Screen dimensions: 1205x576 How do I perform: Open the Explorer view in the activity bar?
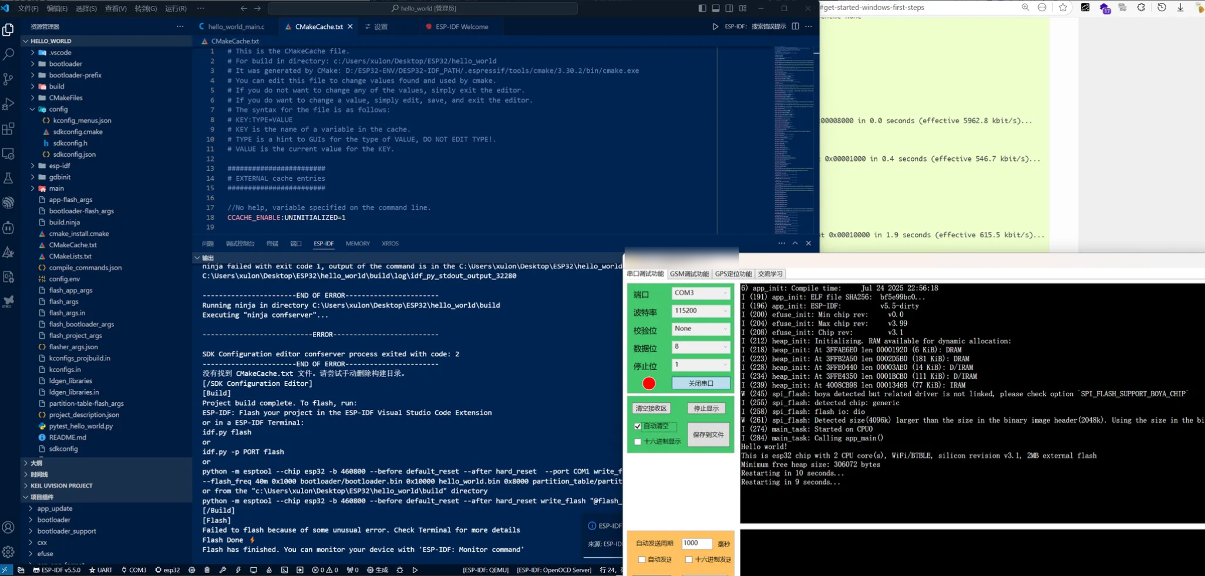[8, 29]
